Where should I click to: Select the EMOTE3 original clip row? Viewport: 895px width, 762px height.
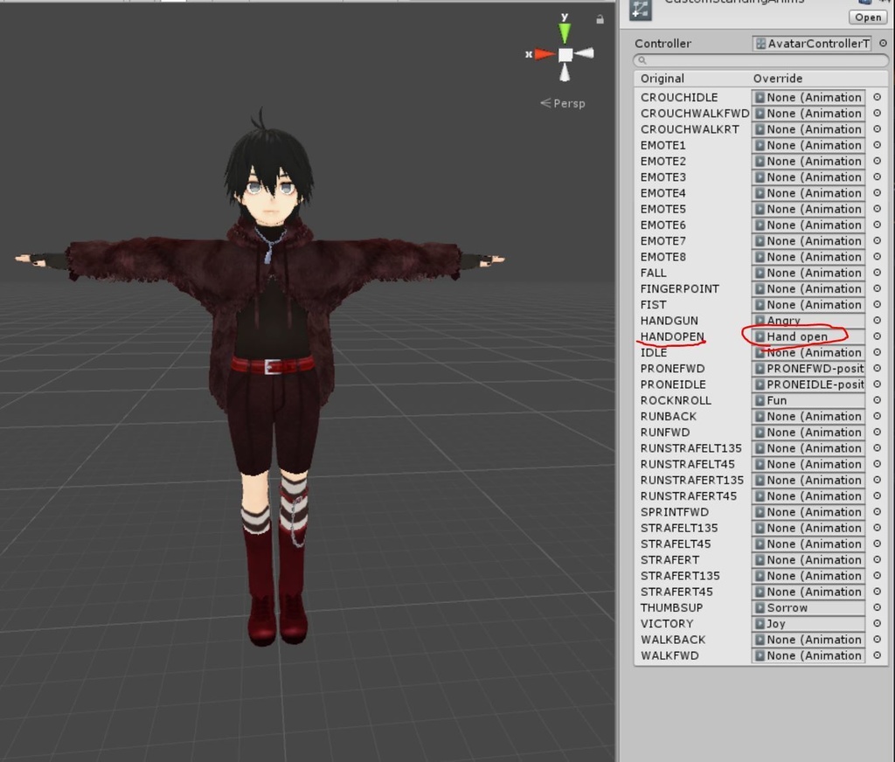coord(663,177)
